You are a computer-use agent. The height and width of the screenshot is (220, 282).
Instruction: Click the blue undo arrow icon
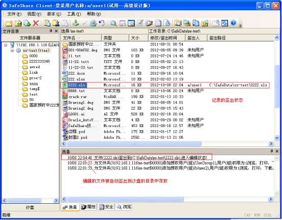click(x=102, y=23)
